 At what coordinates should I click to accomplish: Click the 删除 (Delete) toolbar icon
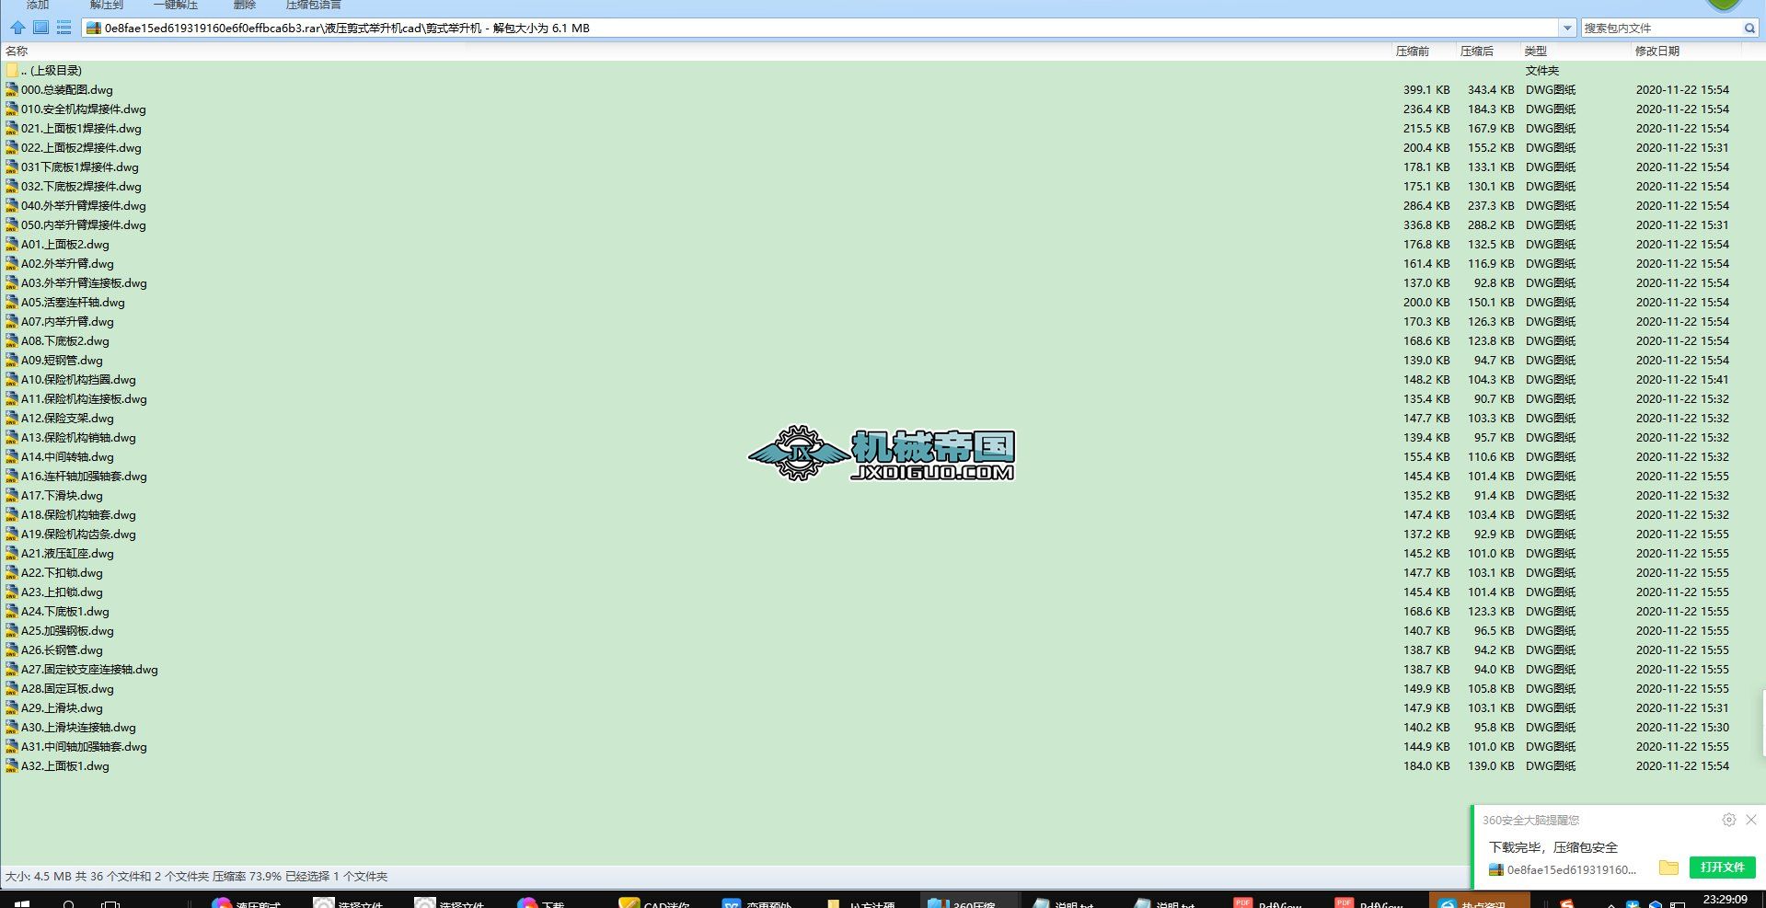coord(245,5)
